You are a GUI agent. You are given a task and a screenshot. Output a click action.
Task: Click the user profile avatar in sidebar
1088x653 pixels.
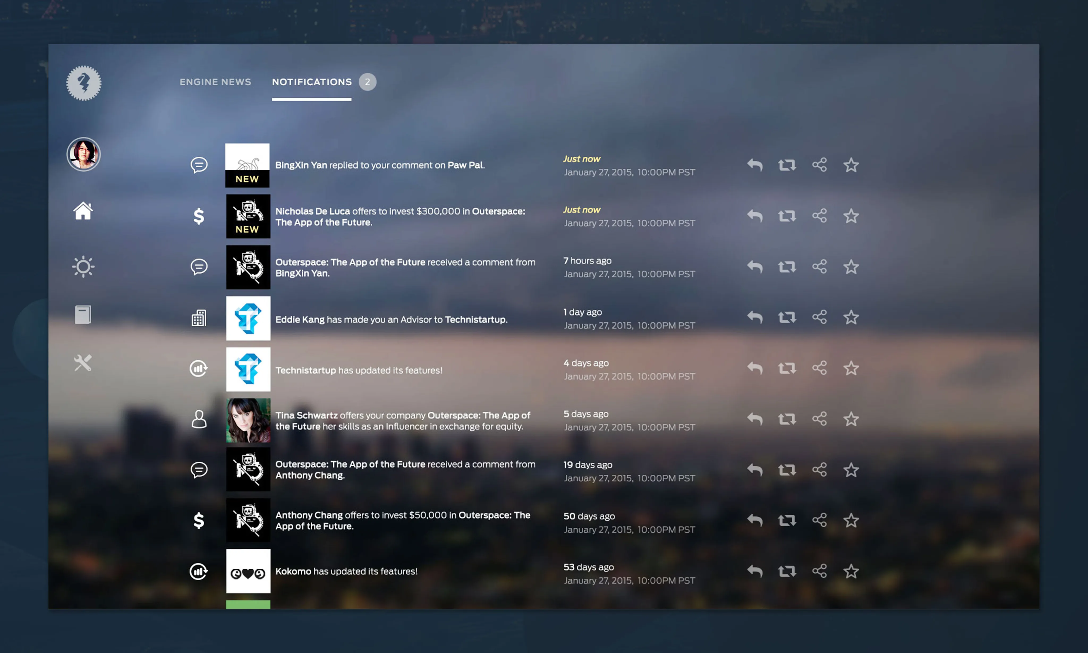(84, 154)
